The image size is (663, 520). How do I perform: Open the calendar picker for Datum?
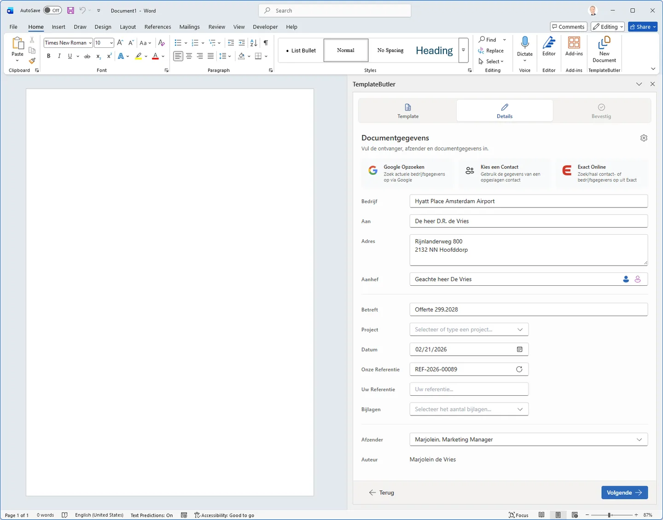pyautogui.click(x=519, y=349)
